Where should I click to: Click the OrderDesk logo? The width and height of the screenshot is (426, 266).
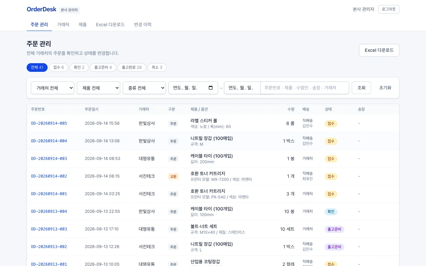tap(42, 9)
